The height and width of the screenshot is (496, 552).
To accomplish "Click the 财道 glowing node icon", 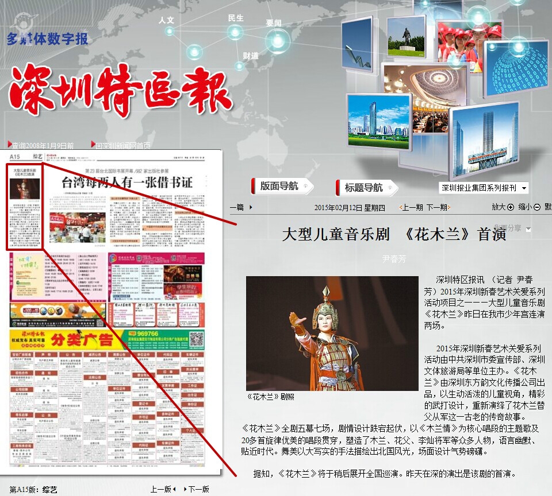I will 239,66.
